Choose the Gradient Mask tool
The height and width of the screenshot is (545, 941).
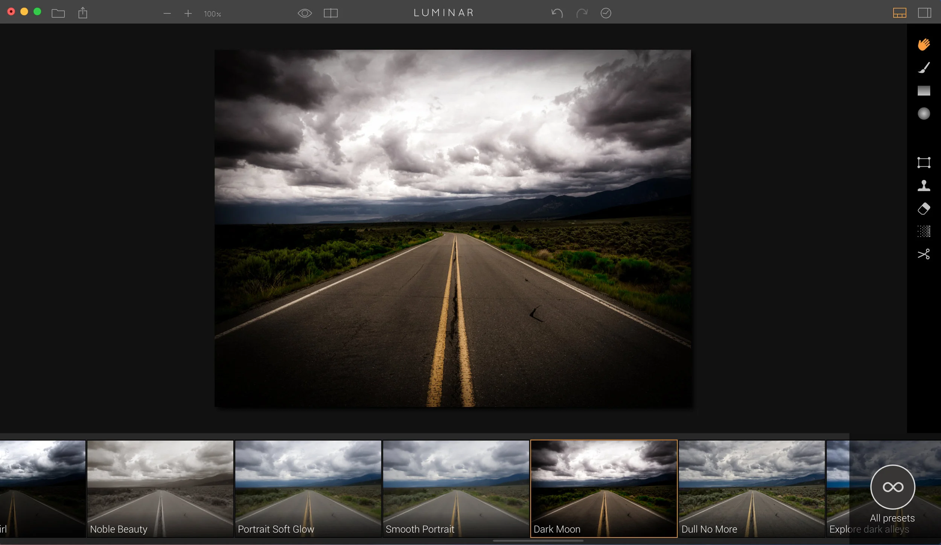(924, 91)
